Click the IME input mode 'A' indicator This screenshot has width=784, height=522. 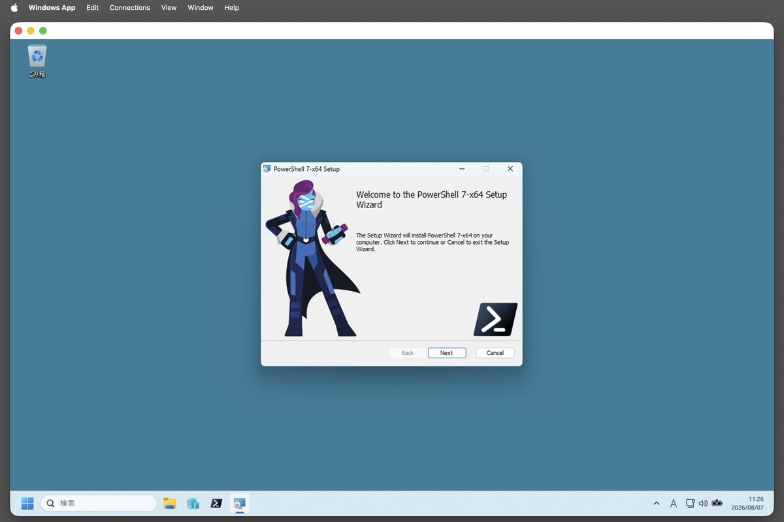(674, 503)
